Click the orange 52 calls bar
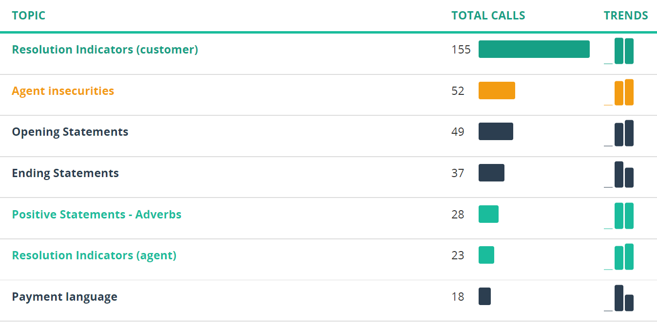The image size is (657, 325). pos(497,90)
